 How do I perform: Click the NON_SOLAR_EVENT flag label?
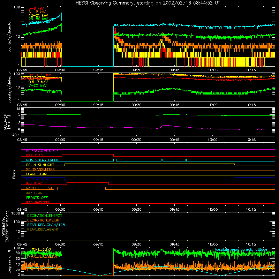point(42,160)
